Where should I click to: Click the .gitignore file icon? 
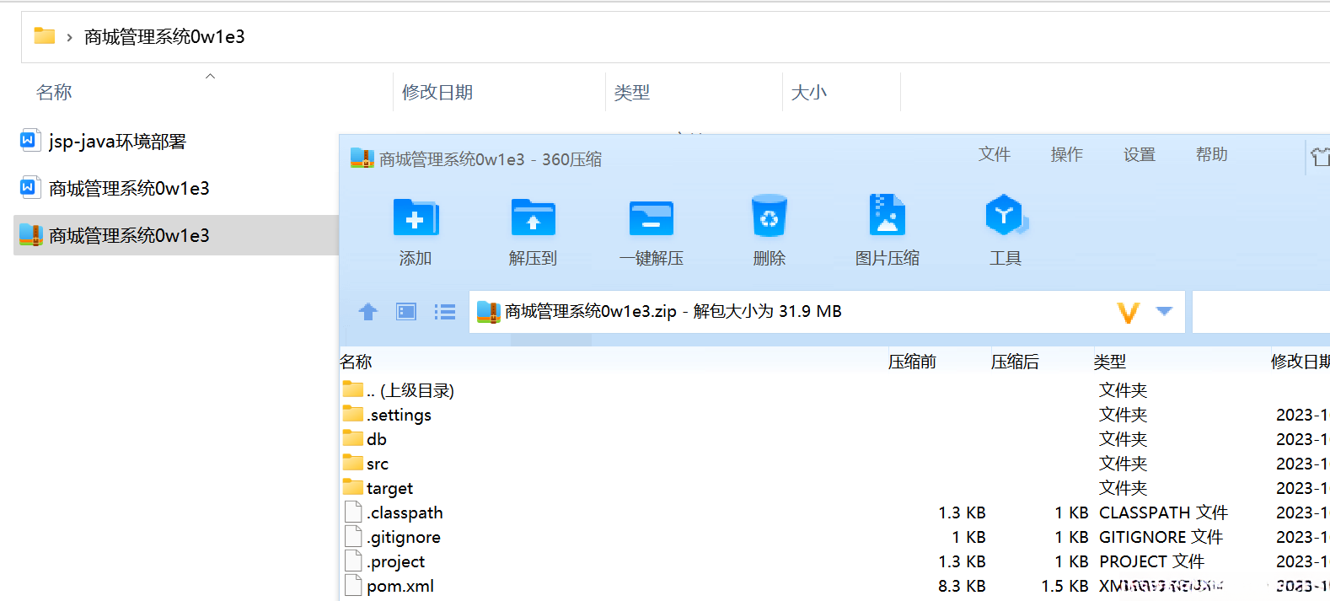point(354,536)
